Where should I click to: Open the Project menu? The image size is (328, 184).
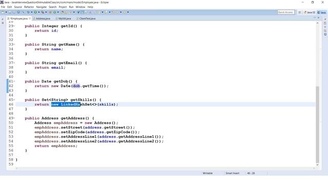pos(63,7)
